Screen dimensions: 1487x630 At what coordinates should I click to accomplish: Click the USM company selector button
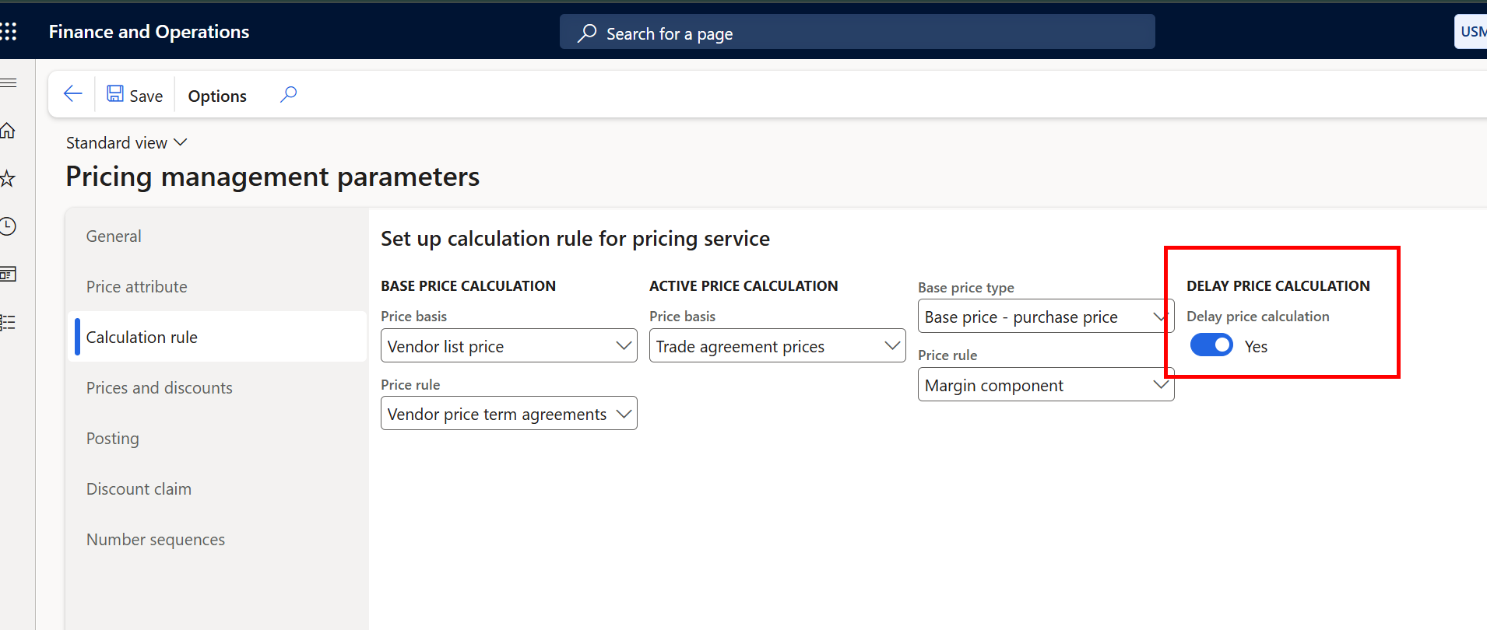[x=1471, y=32]
